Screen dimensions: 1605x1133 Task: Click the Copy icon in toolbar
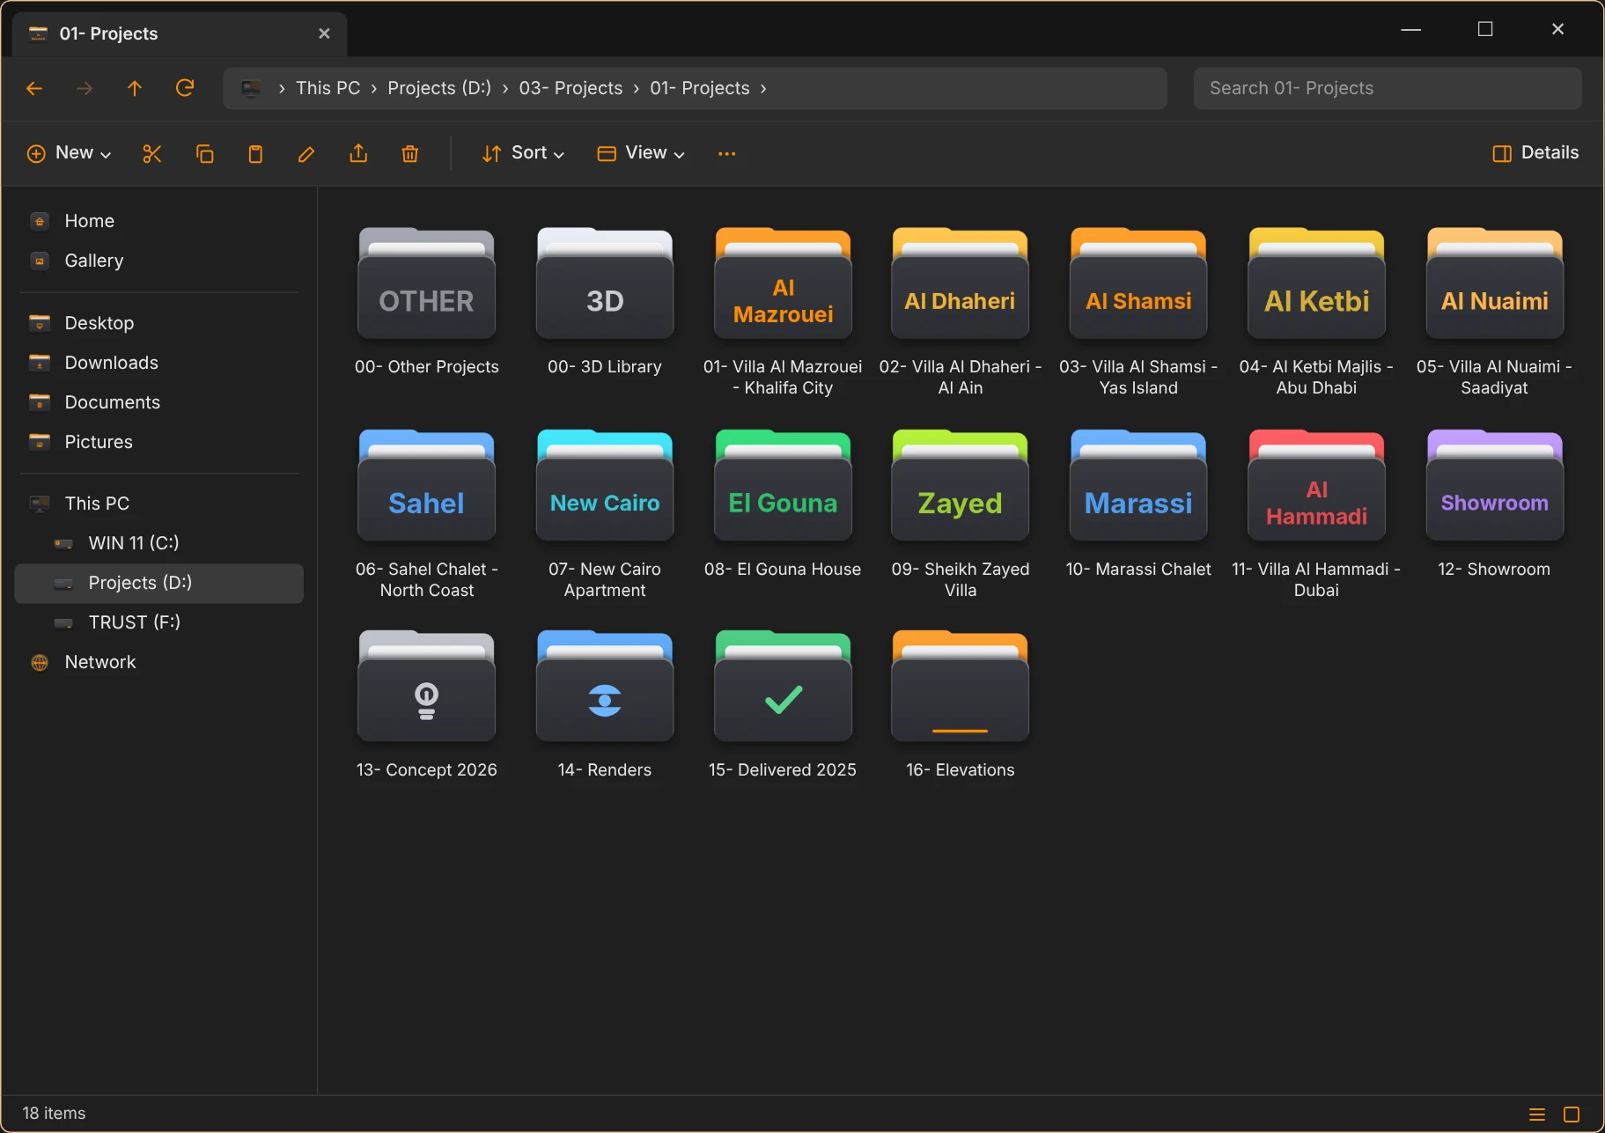click(204, 154)
